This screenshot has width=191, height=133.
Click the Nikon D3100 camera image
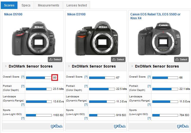[96, 38]
